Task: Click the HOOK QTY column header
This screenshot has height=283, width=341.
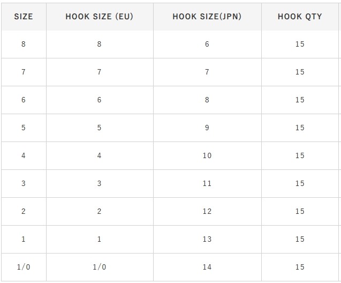Action: pyautogui.click(x=300, y=17)
